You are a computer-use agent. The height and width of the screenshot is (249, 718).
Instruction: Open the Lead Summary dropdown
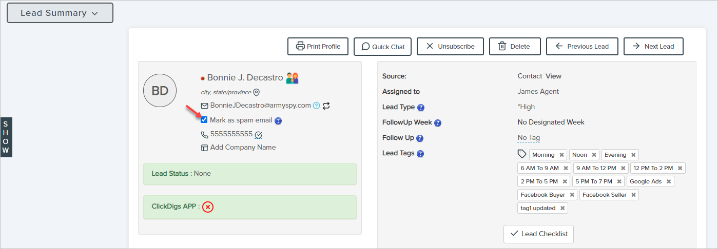(x=60, y=13)
